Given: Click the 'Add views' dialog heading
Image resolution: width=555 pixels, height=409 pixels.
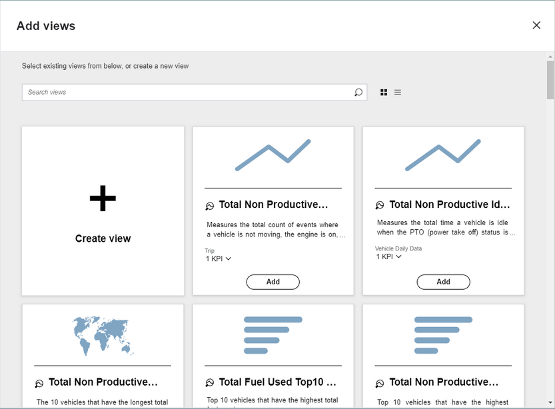Looking at the screenshot, I should pos(46,26).
